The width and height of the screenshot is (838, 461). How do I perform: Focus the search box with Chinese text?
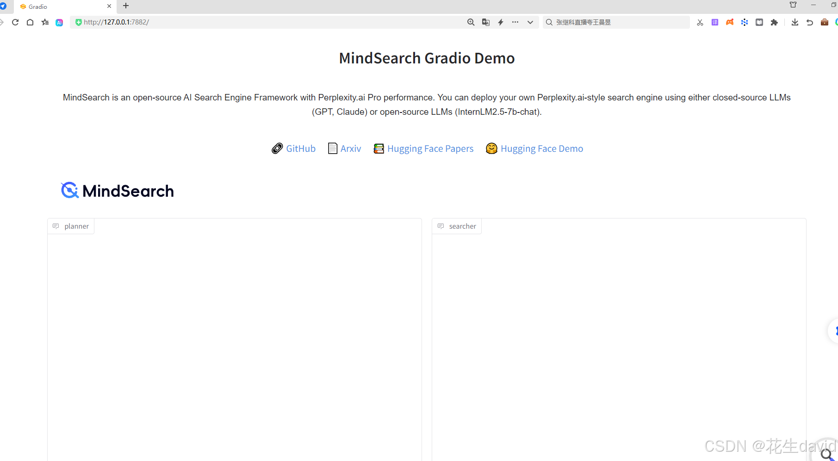click(x=616, y=22)
